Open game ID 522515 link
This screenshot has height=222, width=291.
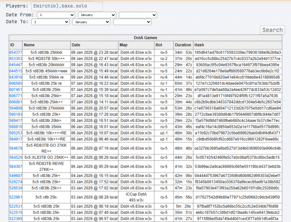16,212
